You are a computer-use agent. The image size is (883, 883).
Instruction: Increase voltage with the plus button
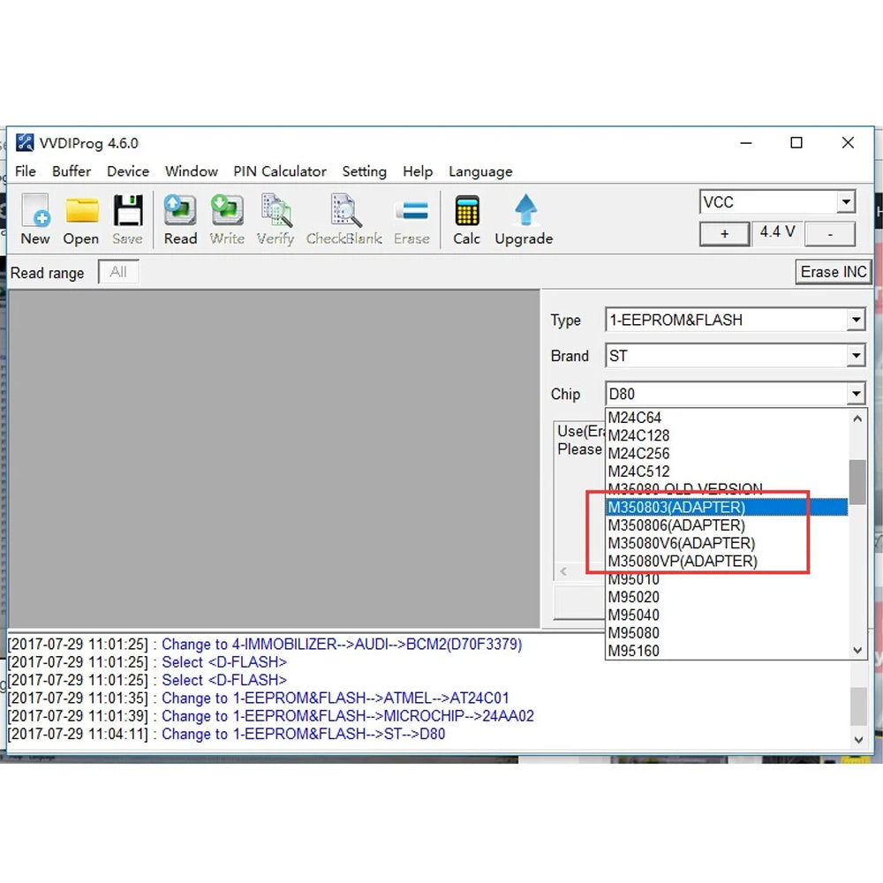coord(724,233)
